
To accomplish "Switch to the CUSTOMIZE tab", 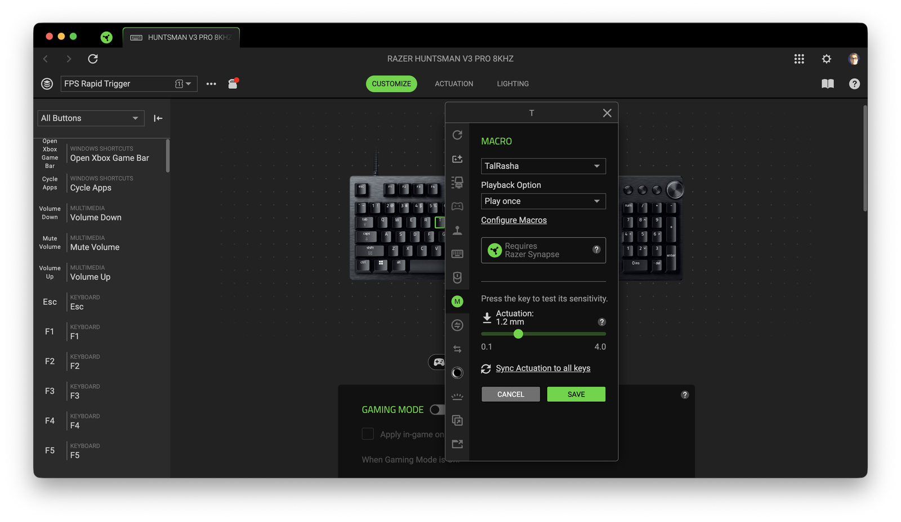I will coord(391,84).
